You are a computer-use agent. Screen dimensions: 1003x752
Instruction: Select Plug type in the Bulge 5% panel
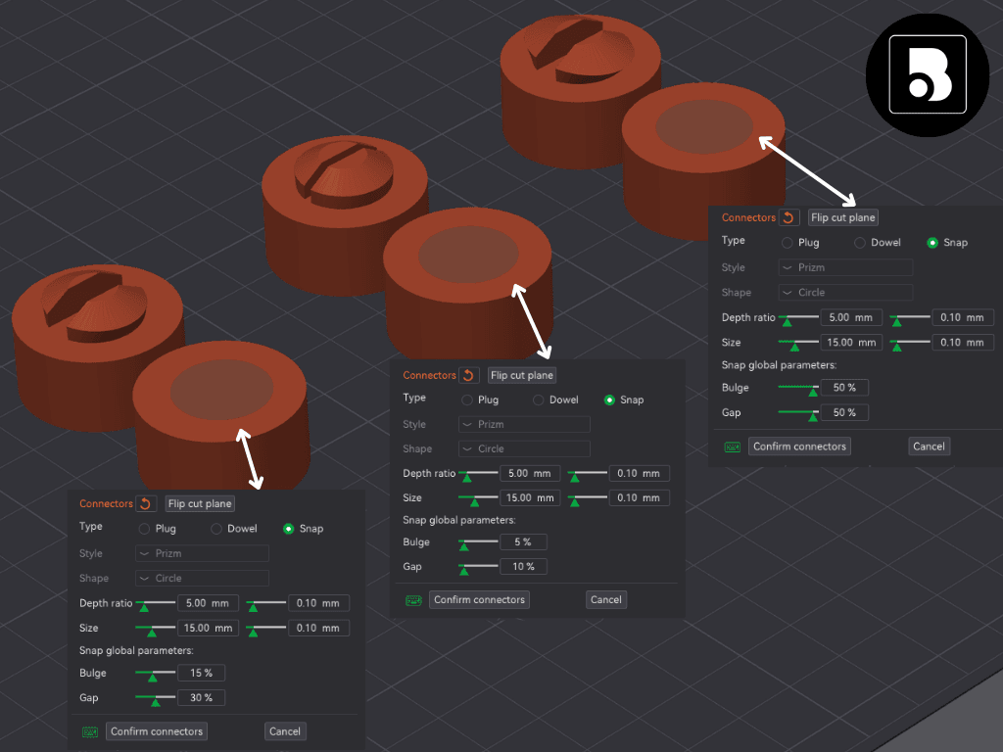pyautogui.click(x=467, y=399)
